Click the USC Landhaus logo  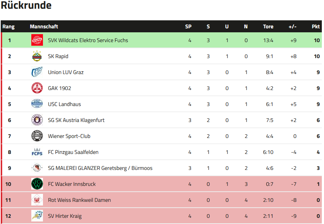pos(37,104)
